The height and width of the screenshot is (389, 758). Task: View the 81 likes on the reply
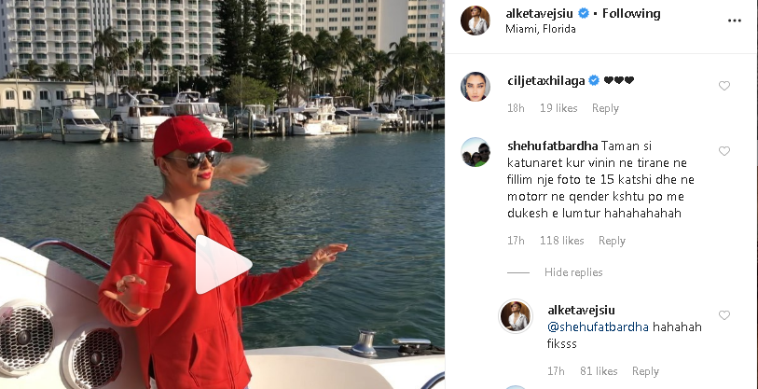pos(599,371)
